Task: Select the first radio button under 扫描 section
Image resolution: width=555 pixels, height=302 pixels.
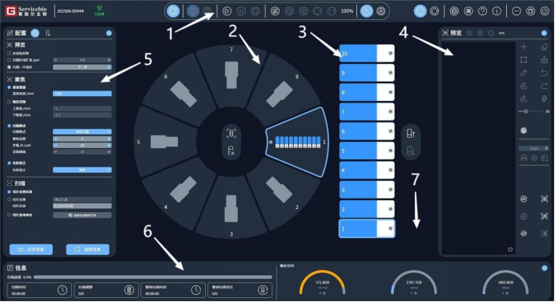Action: click(9, 191)
